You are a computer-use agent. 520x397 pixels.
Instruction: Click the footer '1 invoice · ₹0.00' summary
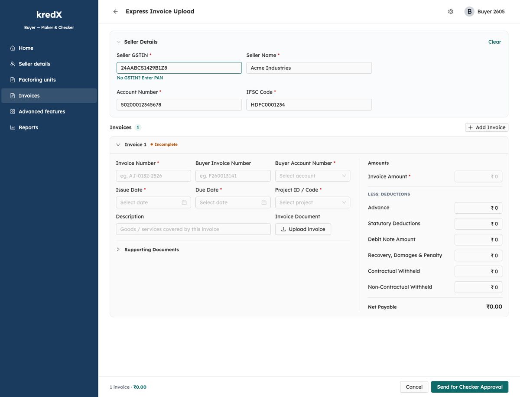(128, 387)
